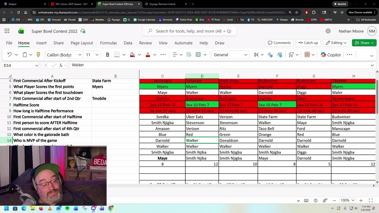Open Spotify from the Windows taskbar

67,208
